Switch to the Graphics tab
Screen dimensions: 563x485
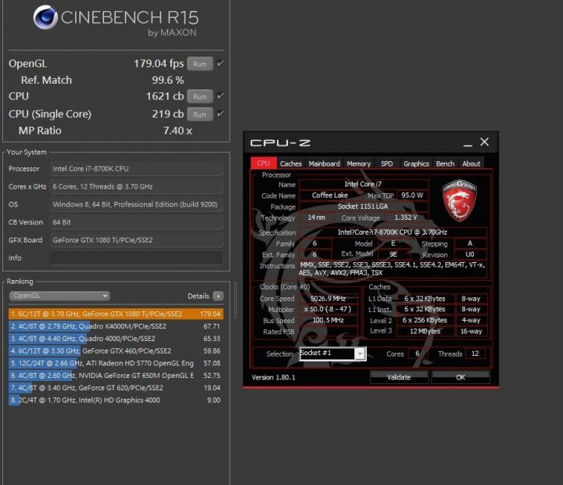416,163
